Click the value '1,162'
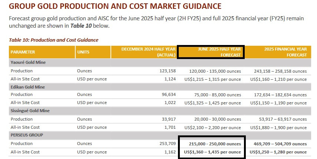The width and height of the screenshot is (317, 159). coord(170,152)
